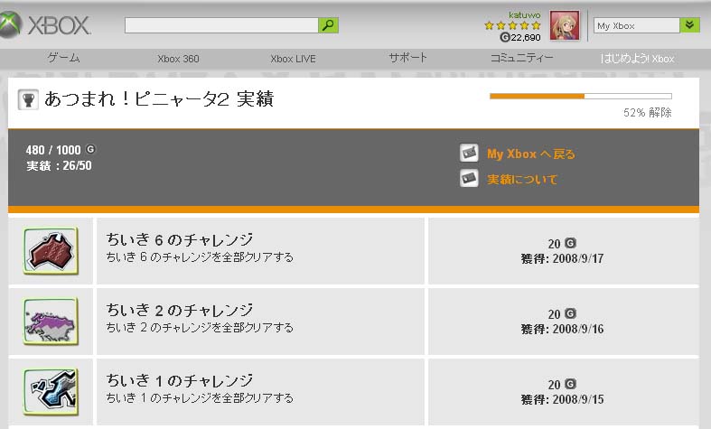Click the G icon in the 2008/9/17 row
711x429 pixels.
click(570, 243)
